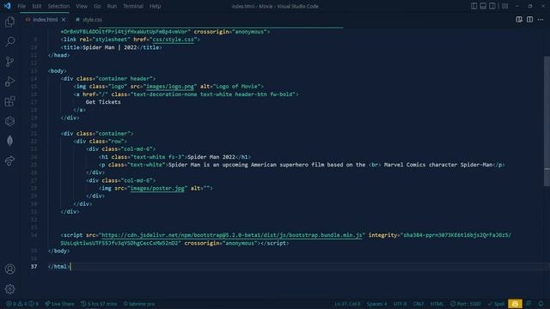Click the 5 hrs 57 mins time tracker
This screenshot has width=550, height=309.
tap(99, 304)
